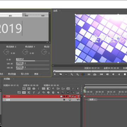Stop playback with the white square button

[125, 74]
